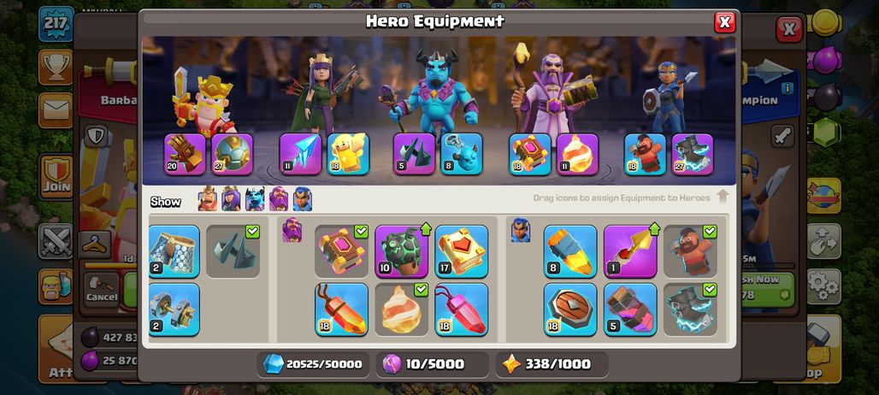Tap the Starry Ore counter 338/1000

pos(552,364)
